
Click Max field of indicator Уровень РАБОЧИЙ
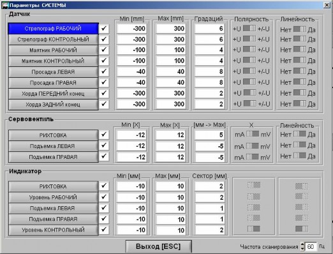(x=170, y=197)
